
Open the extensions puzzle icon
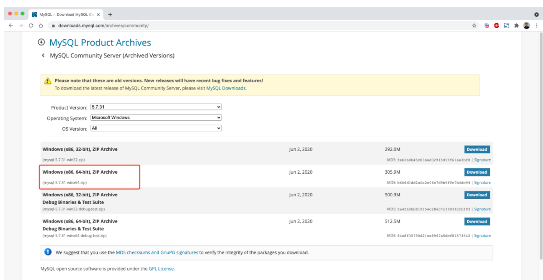pos(517,26)
